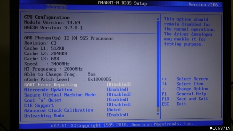Change C1E Support Disabled value

pos(119,104)
